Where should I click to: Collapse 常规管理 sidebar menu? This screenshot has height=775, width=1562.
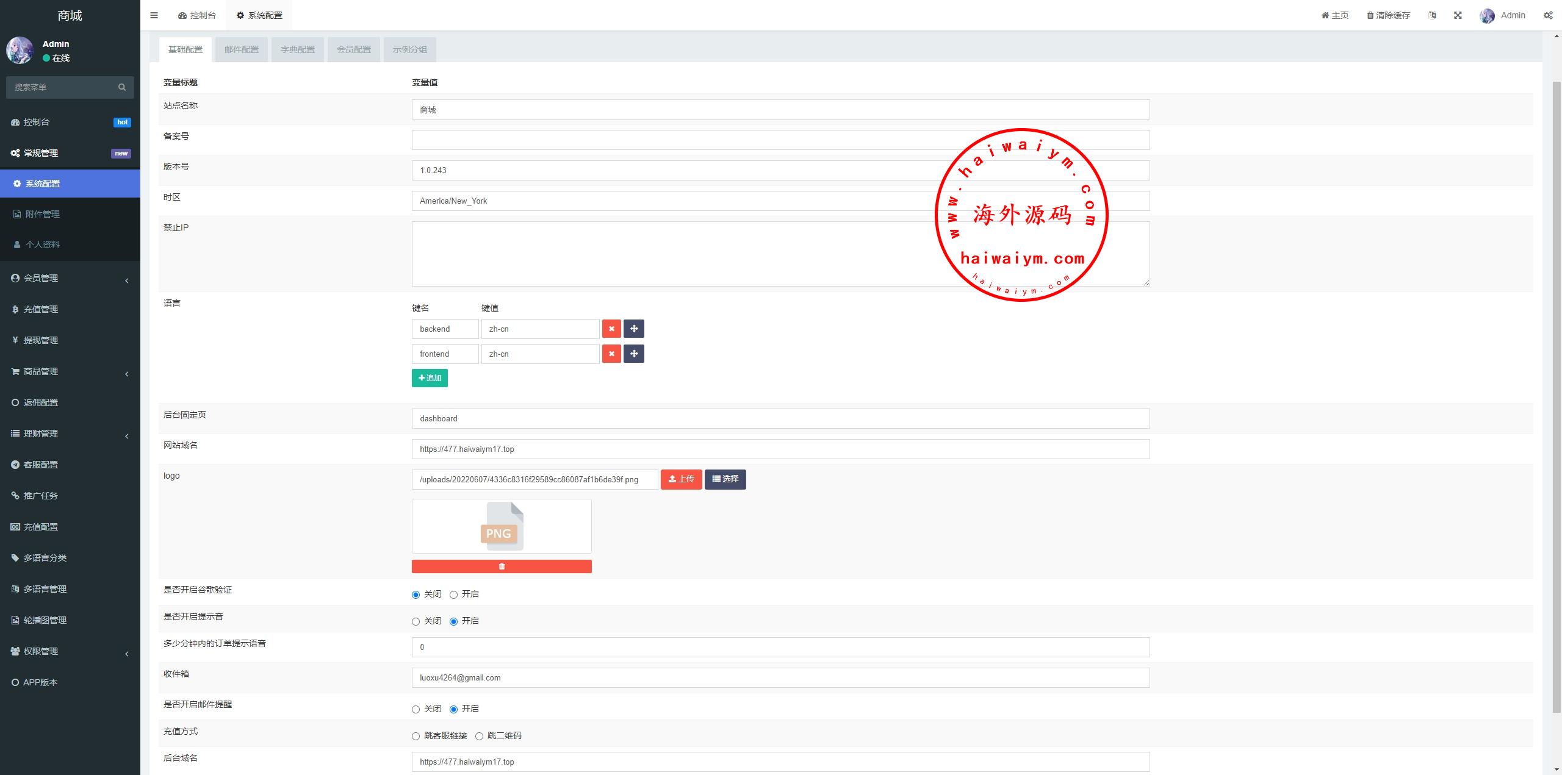pos(70,153)
